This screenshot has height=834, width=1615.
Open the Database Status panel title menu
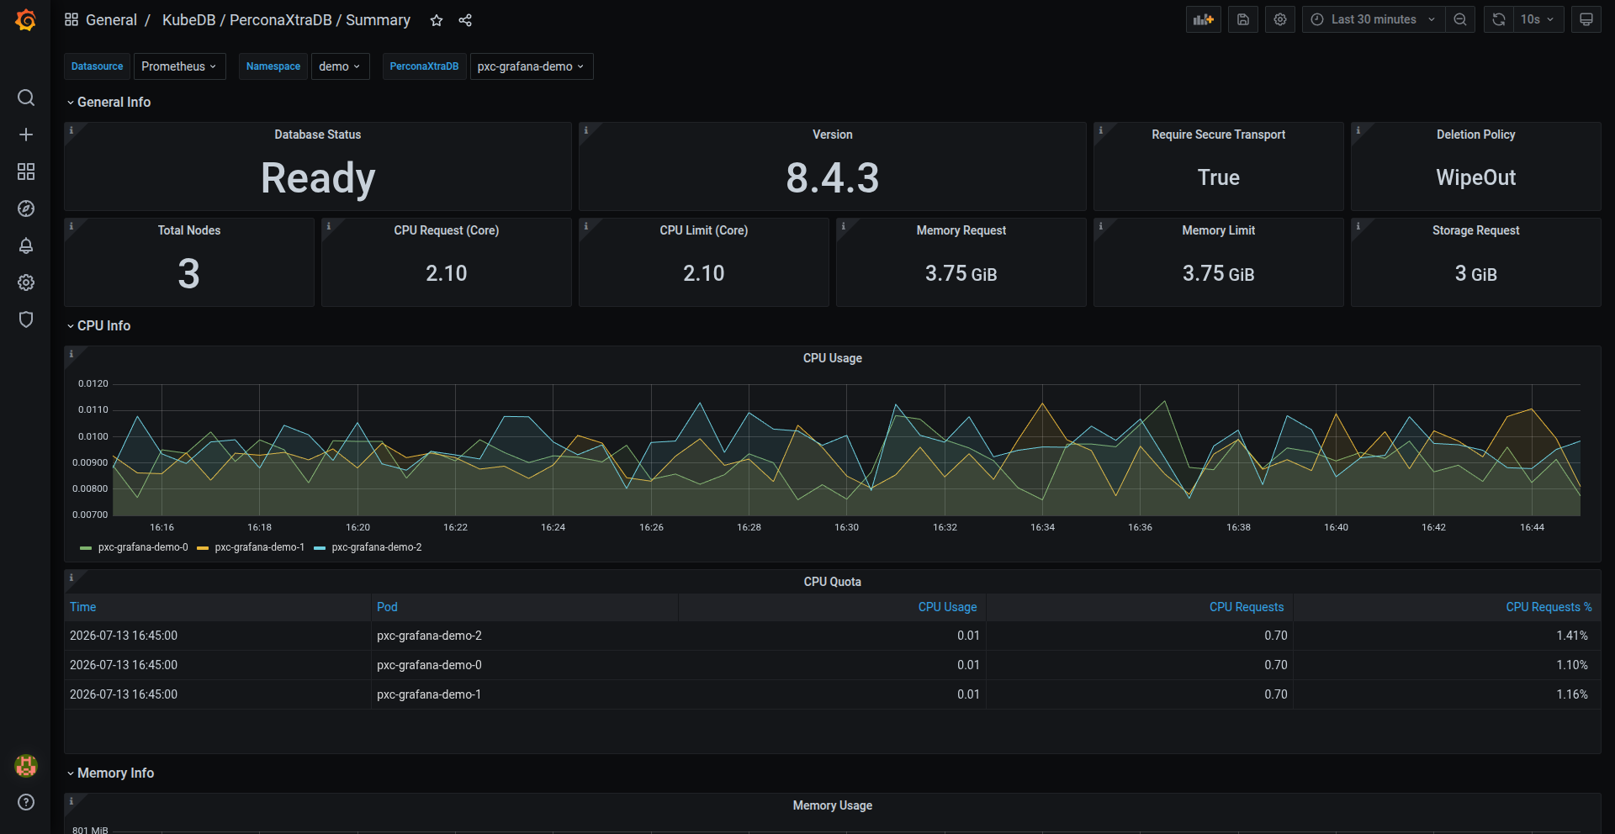point(318,135)
